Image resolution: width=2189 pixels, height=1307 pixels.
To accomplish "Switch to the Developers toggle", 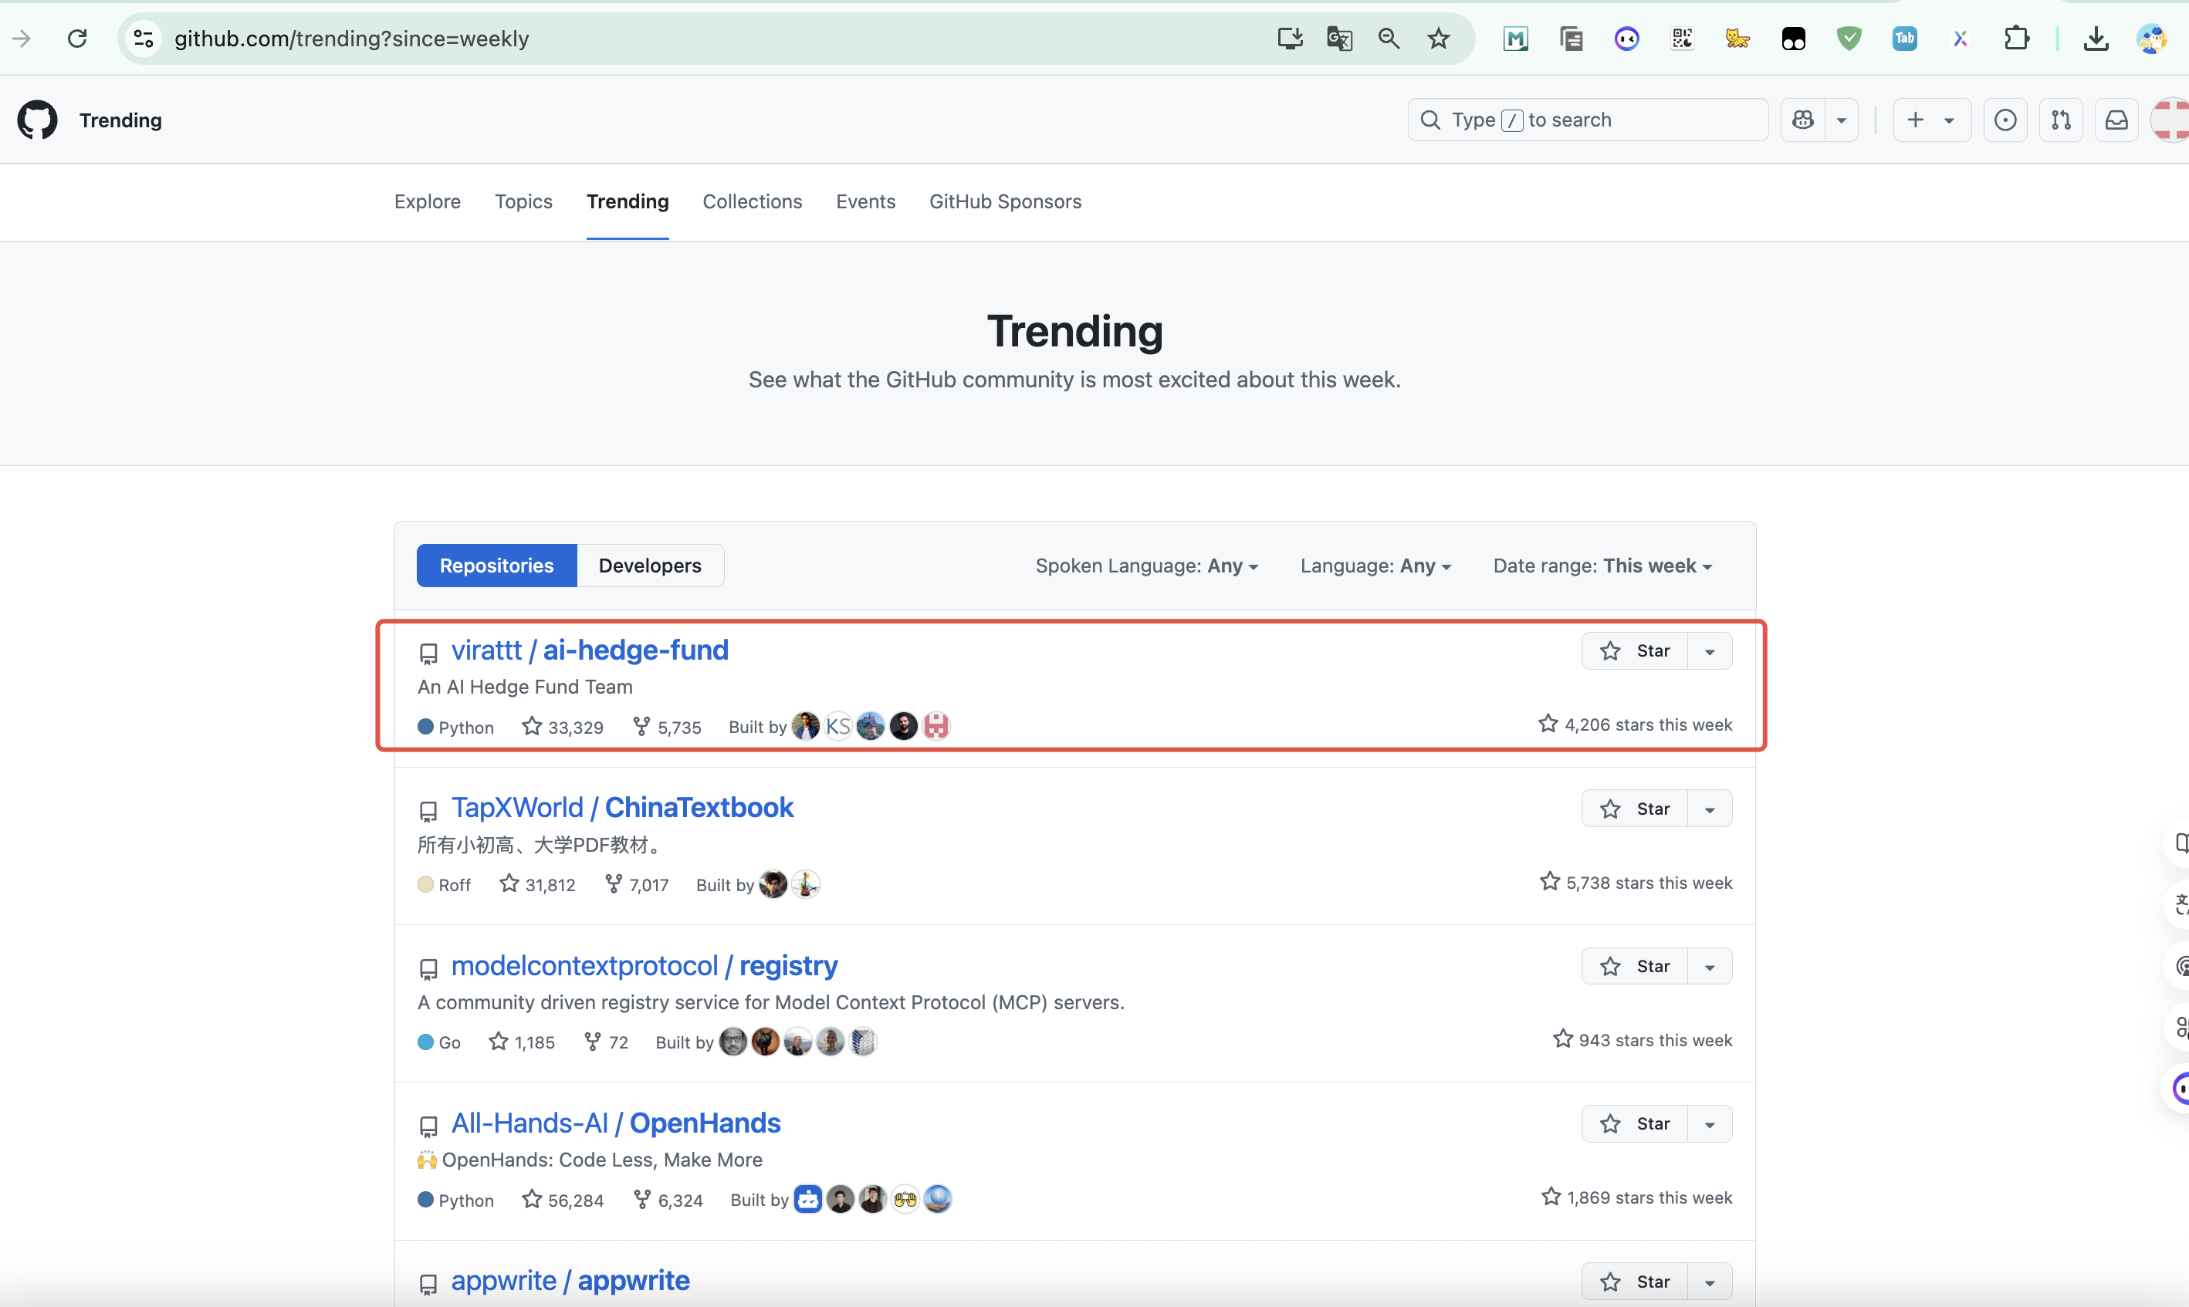I will [649, 565].
